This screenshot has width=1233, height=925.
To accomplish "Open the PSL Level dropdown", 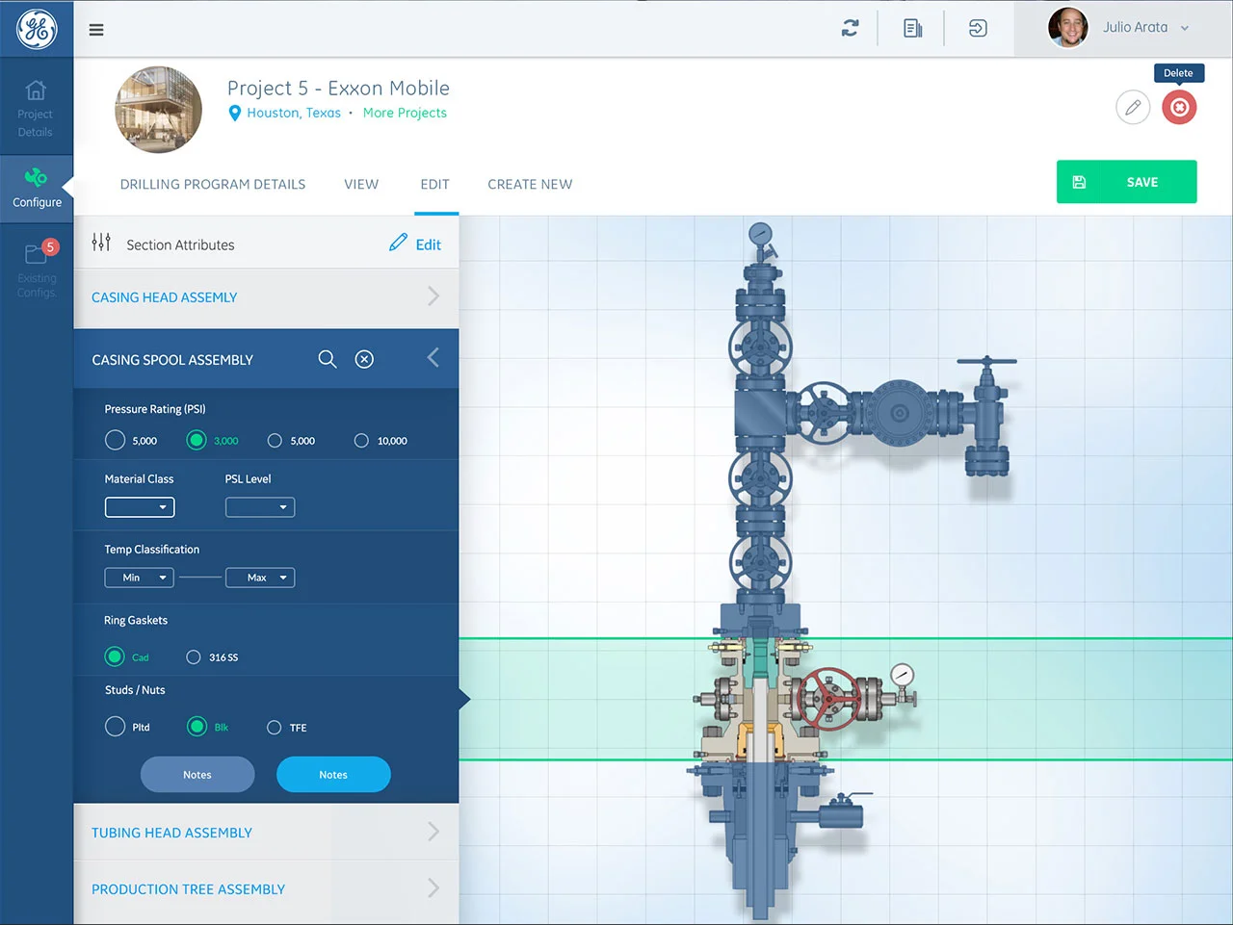I will click(x=260, y=507).
